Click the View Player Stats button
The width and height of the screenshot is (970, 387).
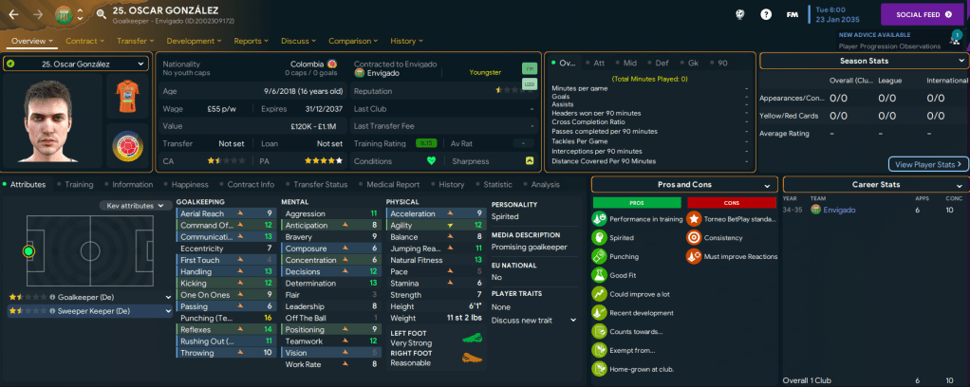[x=927, y=164]
